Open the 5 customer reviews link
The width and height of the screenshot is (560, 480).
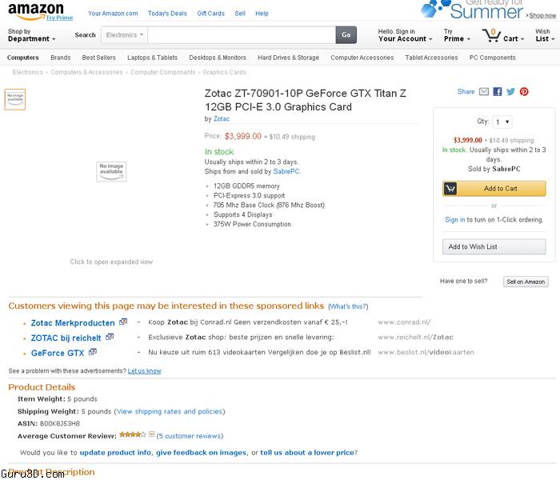coord(190,436)
